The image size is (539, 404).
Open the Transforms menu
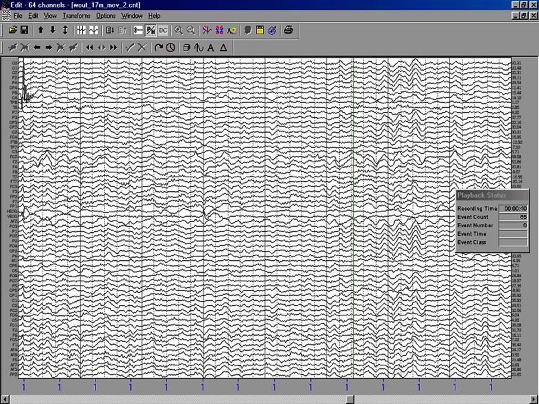click(76, 16)
